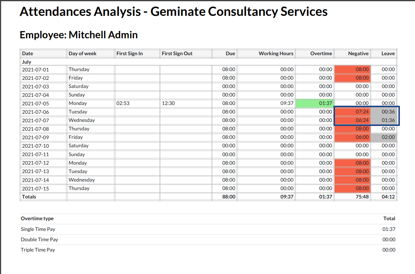Select the 2021-07-05 Monday row
Image resolution: width=415 pixels, height=274 pixels.
[111, 103]
